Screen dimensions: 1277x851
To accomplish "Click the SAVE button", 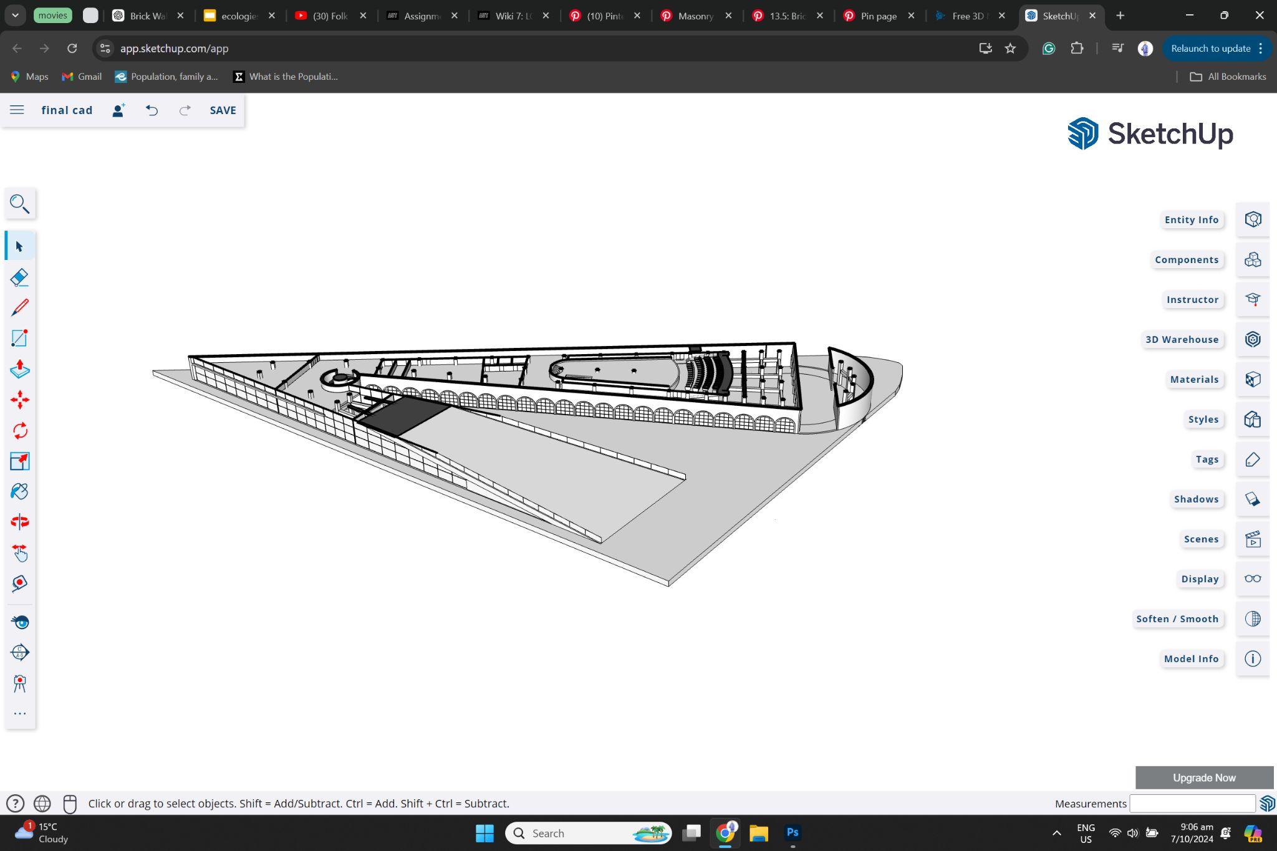I will (223, 110).
